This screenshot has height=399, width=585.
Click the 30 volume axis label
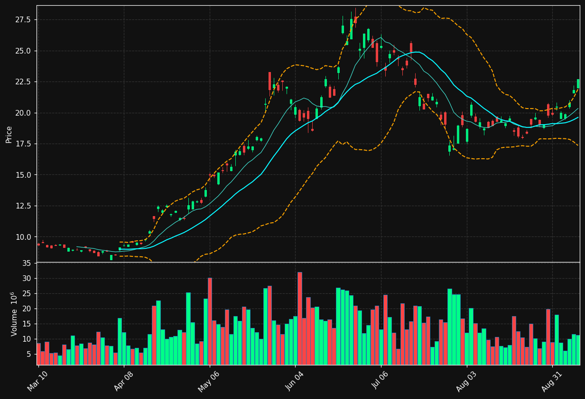pos(27,278)
